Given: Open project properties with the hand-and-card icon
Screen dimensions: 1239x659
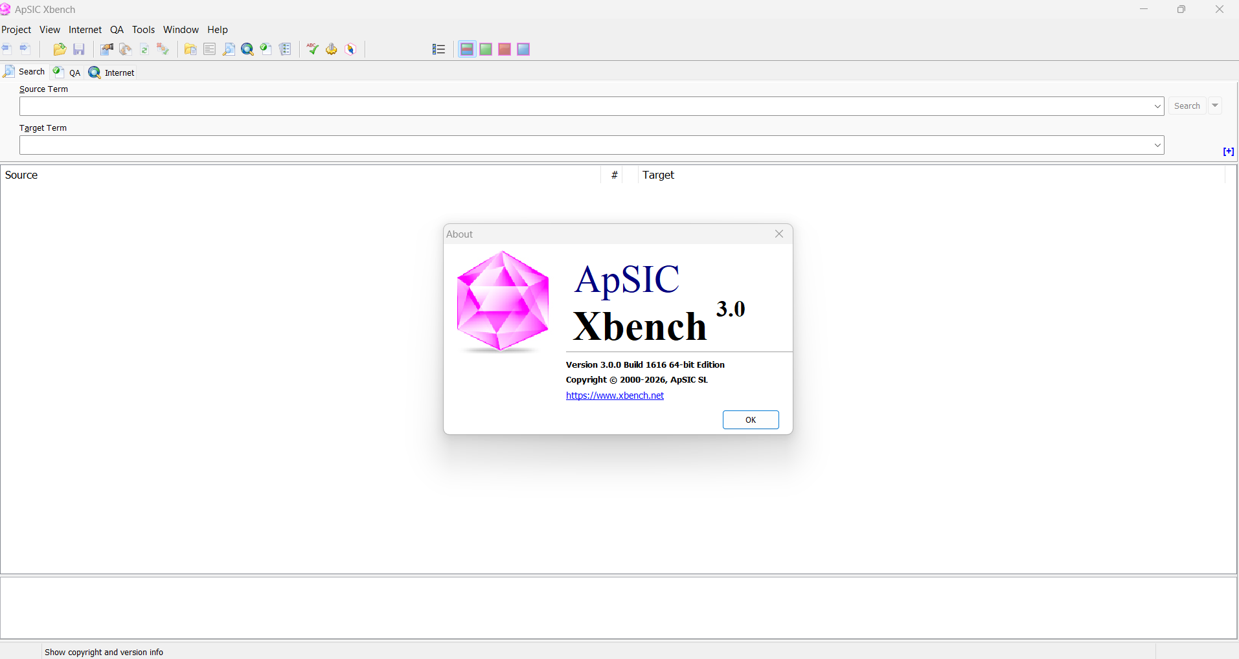Looking at the screenshot, I should [107, 49].
